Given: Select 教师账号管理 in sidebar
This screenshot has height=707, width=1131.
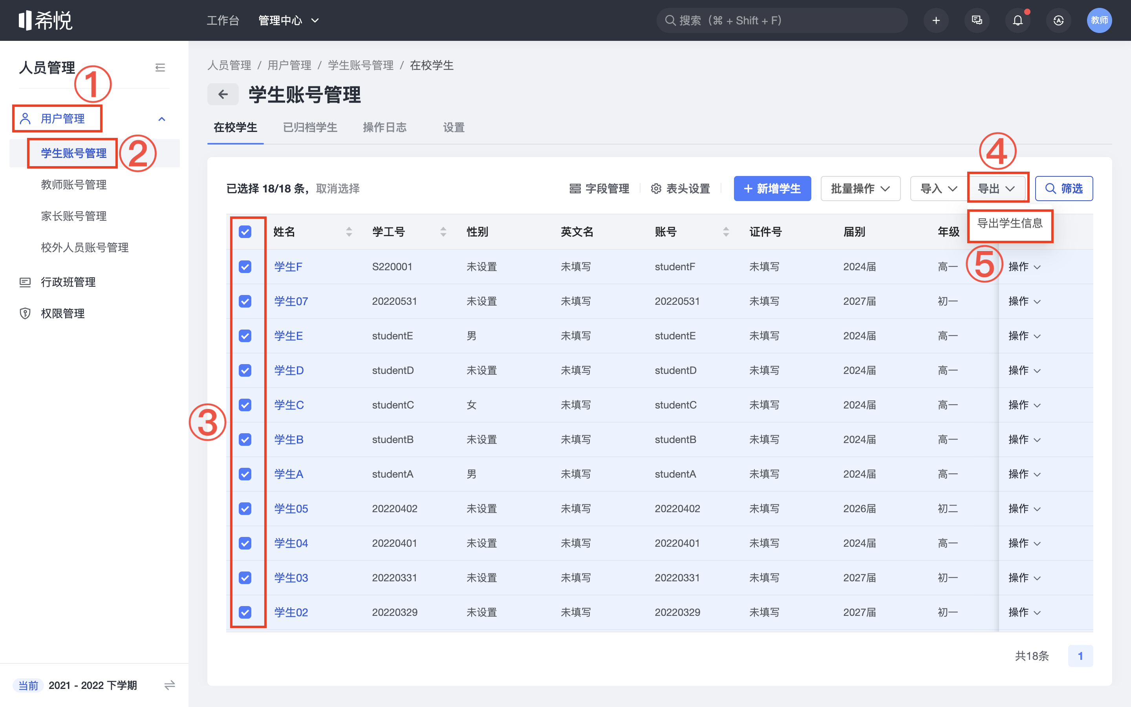Looking at the screenshot, I should [73, 185].
